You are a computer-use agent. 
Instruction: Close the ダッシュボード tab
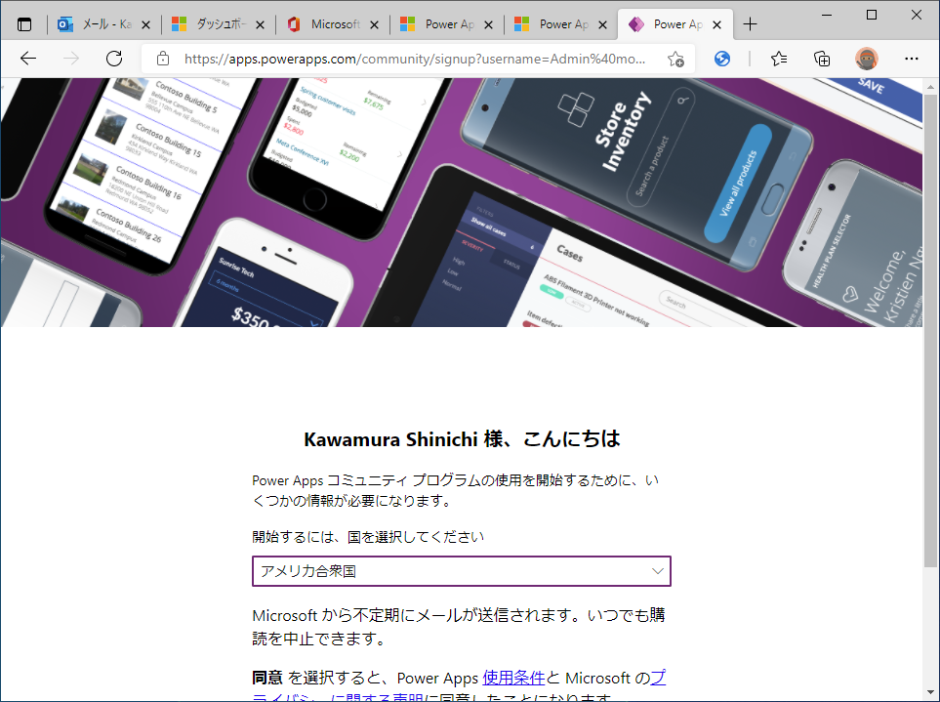pyautogui.click(x=261, y=24)
